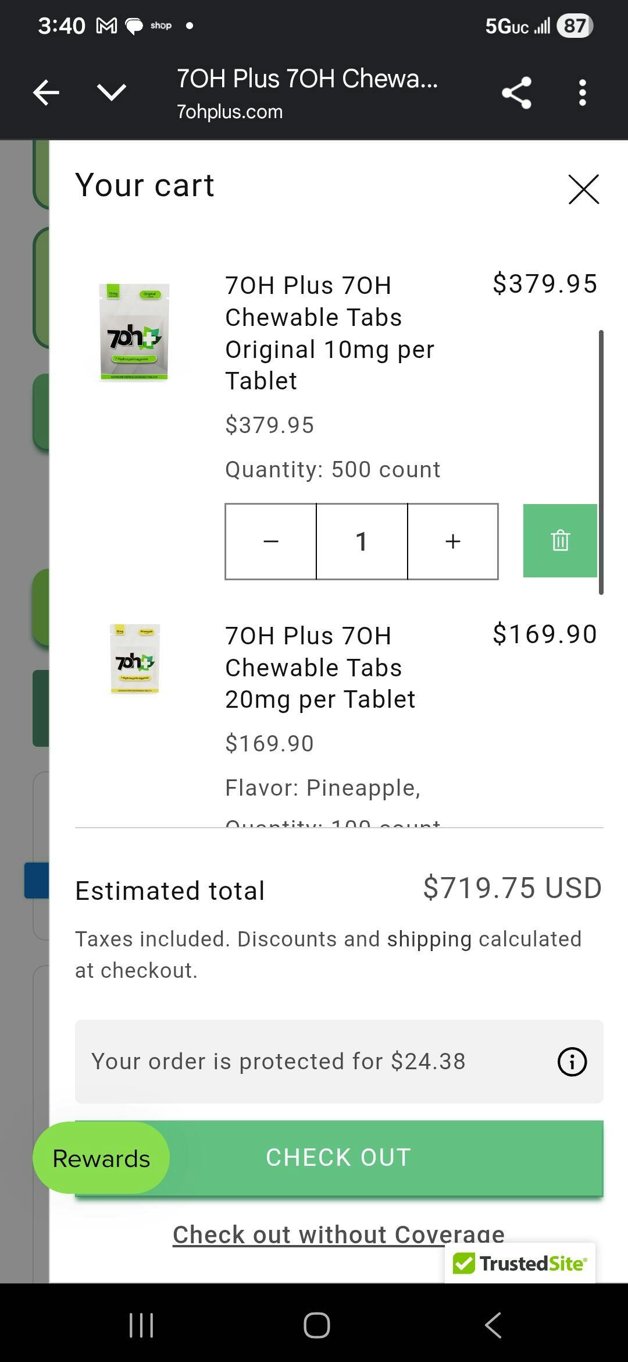
Task: Open the Original 10mg product thumbnail
Action: click(134, 332)
